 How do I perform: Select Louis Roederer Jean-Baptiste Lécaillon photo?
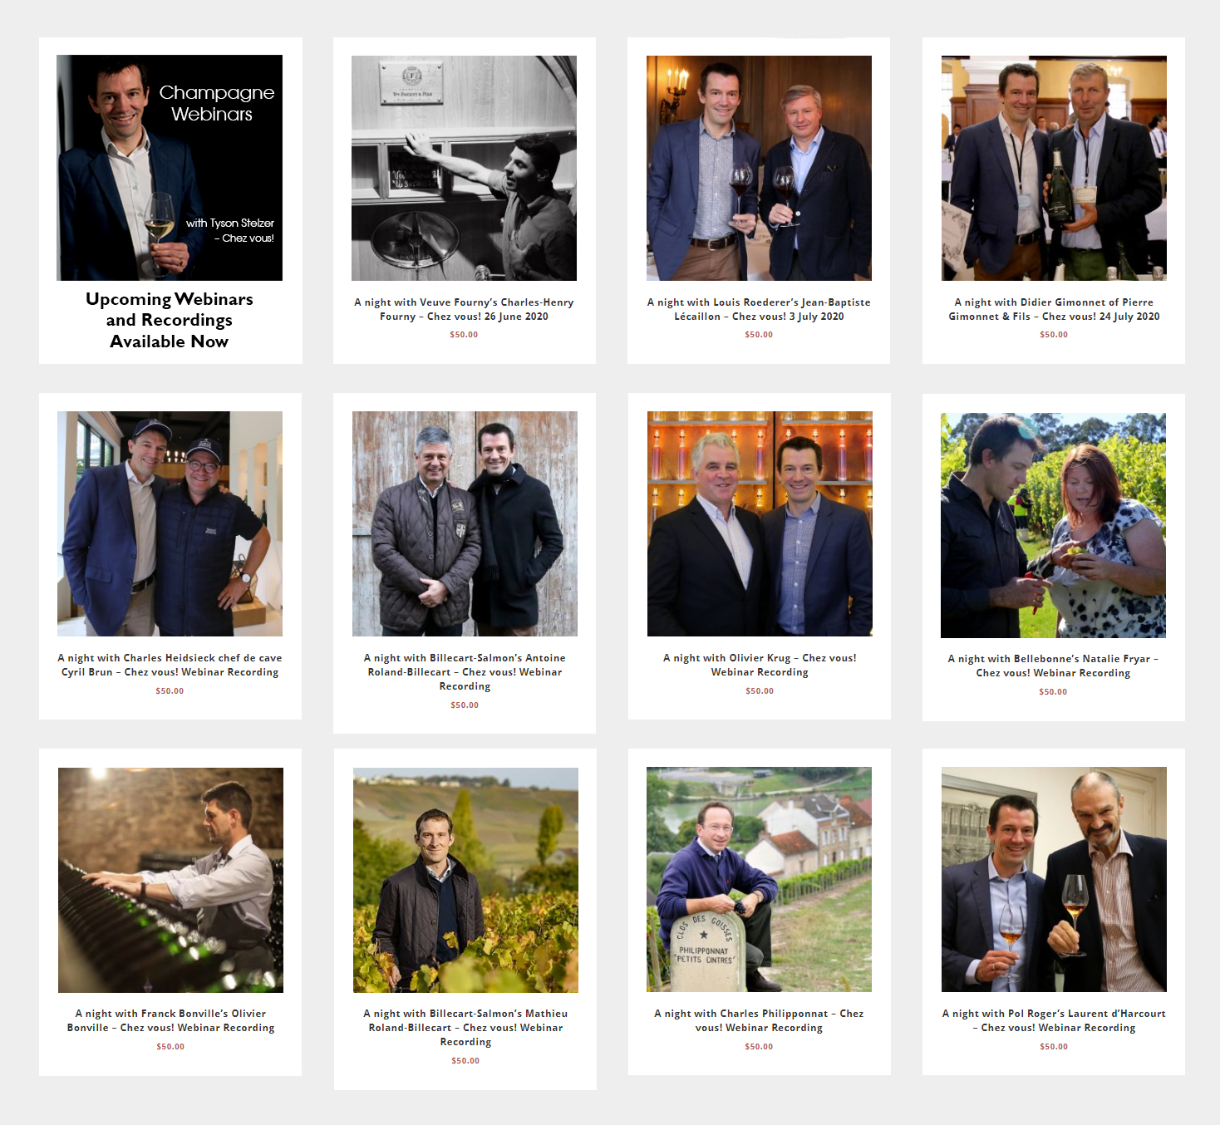pyautogui.click(x=759, y=168)
